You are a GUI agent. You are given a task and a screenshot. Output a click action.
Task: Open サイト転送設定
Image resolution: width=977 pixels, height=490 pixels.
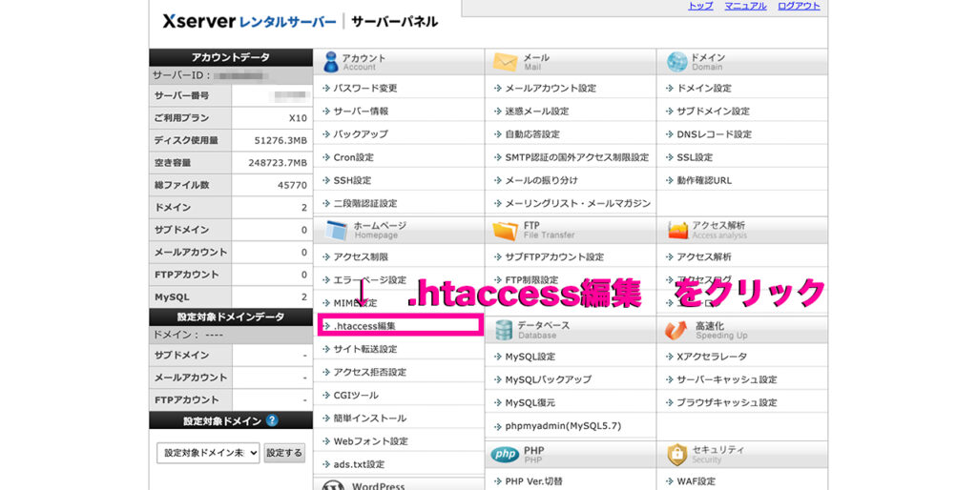click(x=364, y=349)
